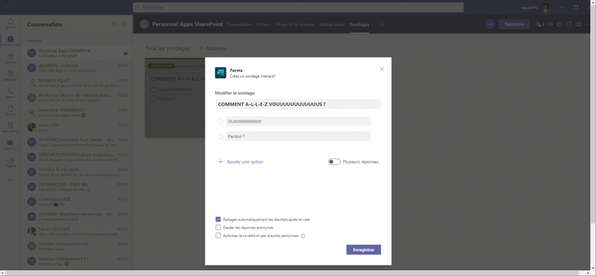Open the Fichiers icon in the sidebar

coord(10,109)
